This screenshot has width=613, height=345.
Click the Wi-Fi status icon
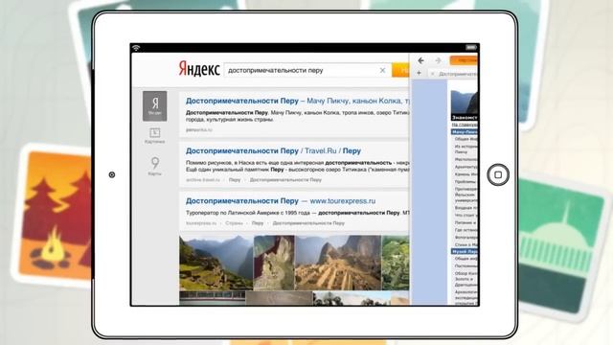click(136, 48)
